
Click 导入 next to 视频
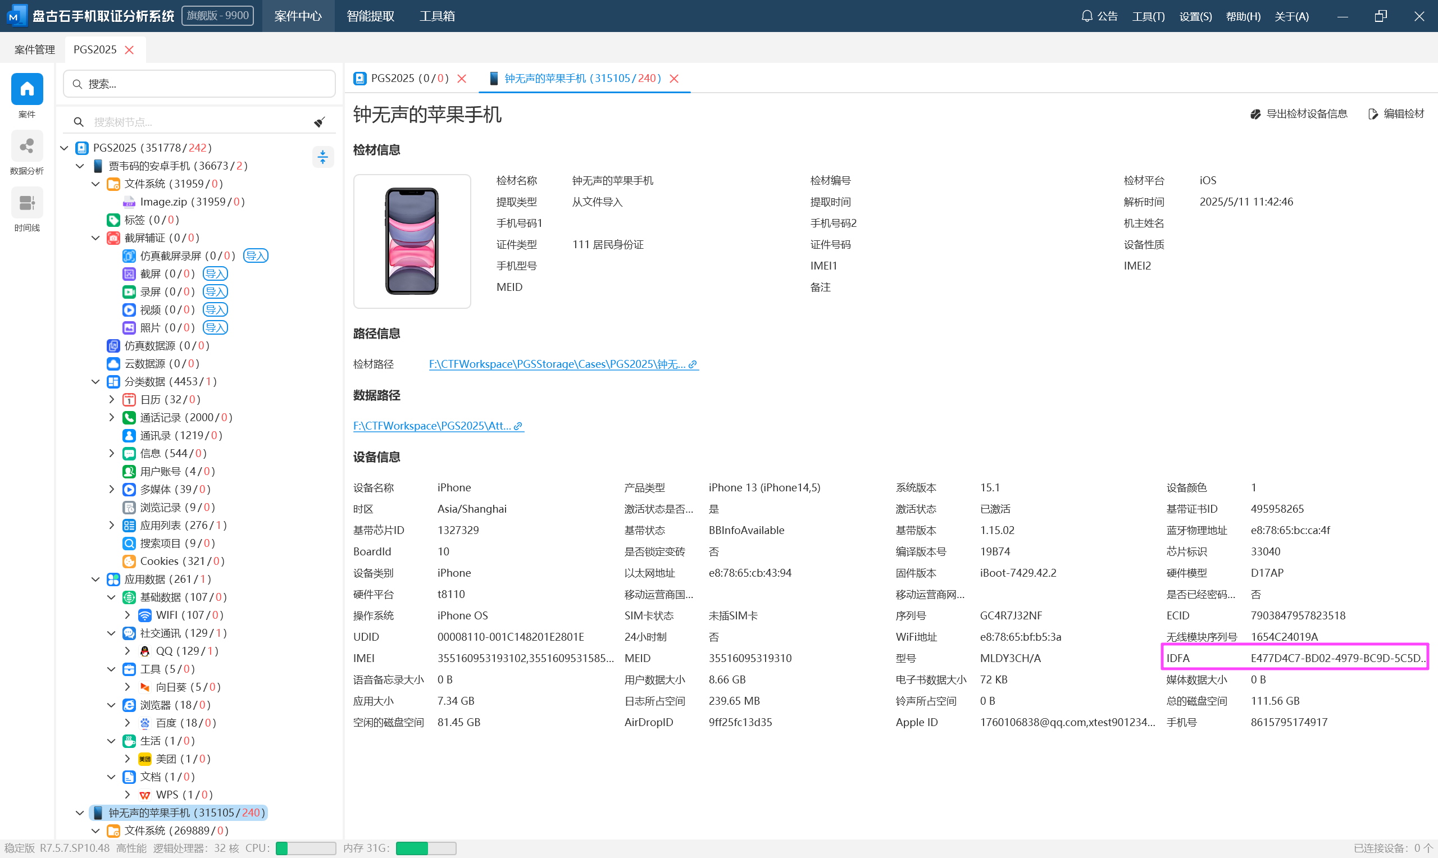tap(216, 309)
